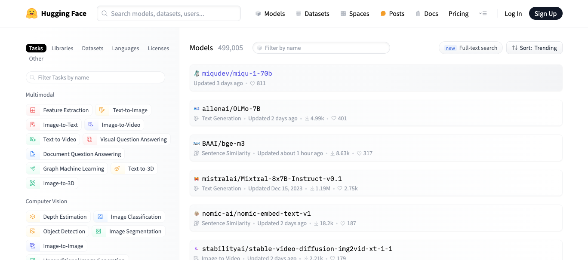This screenshot has height=260, width=588.
Task: Switch to the Datasets filter tab
Action: pos(92,48)
